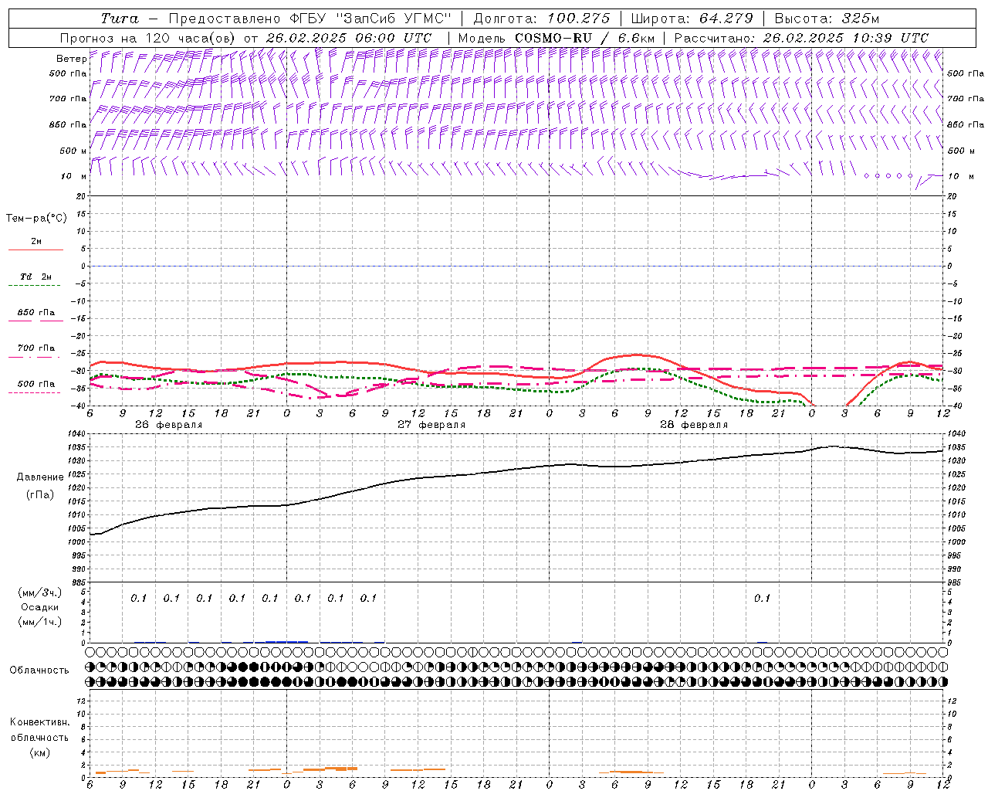
Task: Click the "Тем-ра(°C)" temperature label
Action: click(36, 219)
